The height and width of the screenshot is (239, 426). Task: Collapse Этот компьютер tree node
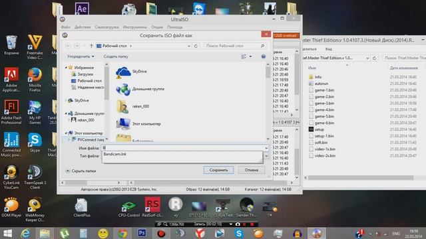click(x=66, y=133)
